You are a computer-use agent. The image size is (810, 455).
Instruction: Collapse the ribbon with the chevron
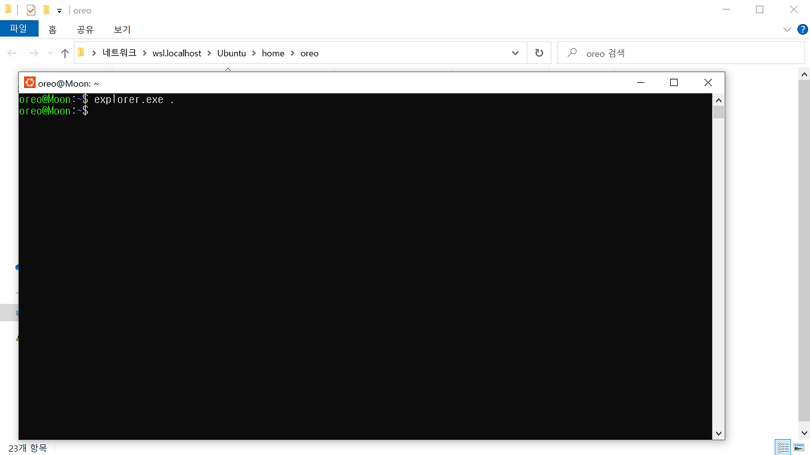pyautogui.click(x=787, y=29)
